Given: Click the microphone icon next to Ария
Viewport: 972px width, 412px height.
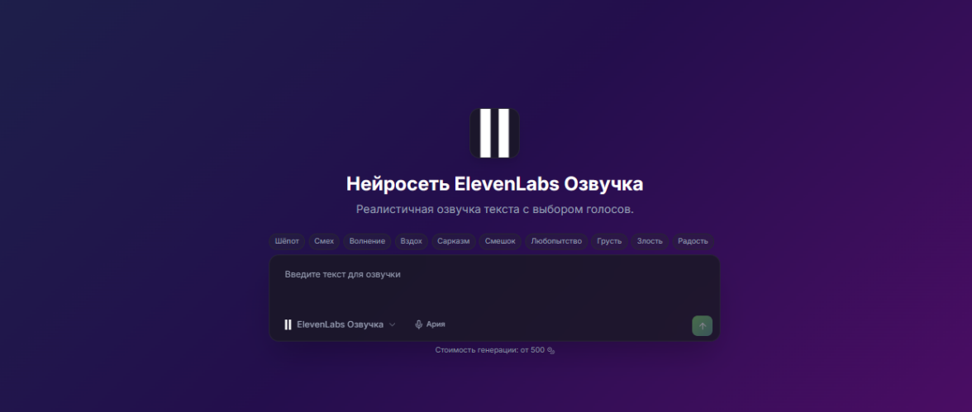Looking at the screenshot, I should point(418,324).
